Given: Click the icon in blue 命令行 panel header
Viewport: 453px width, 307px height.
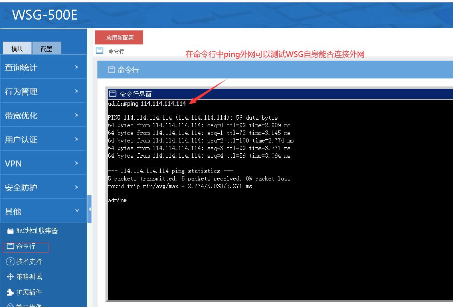Looking at the screenshot, I should coord(111,70).
